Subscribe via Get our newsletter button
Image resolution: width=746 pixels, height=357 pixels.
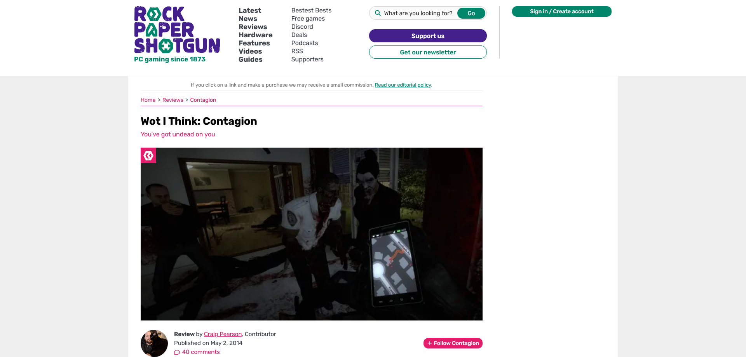pos(427,52)
